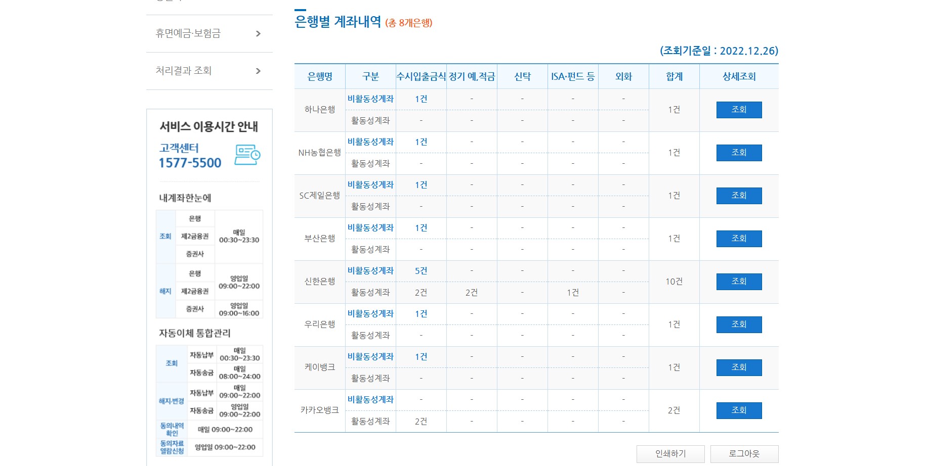Click 조회 button for 하나은행

pos(738,110)
